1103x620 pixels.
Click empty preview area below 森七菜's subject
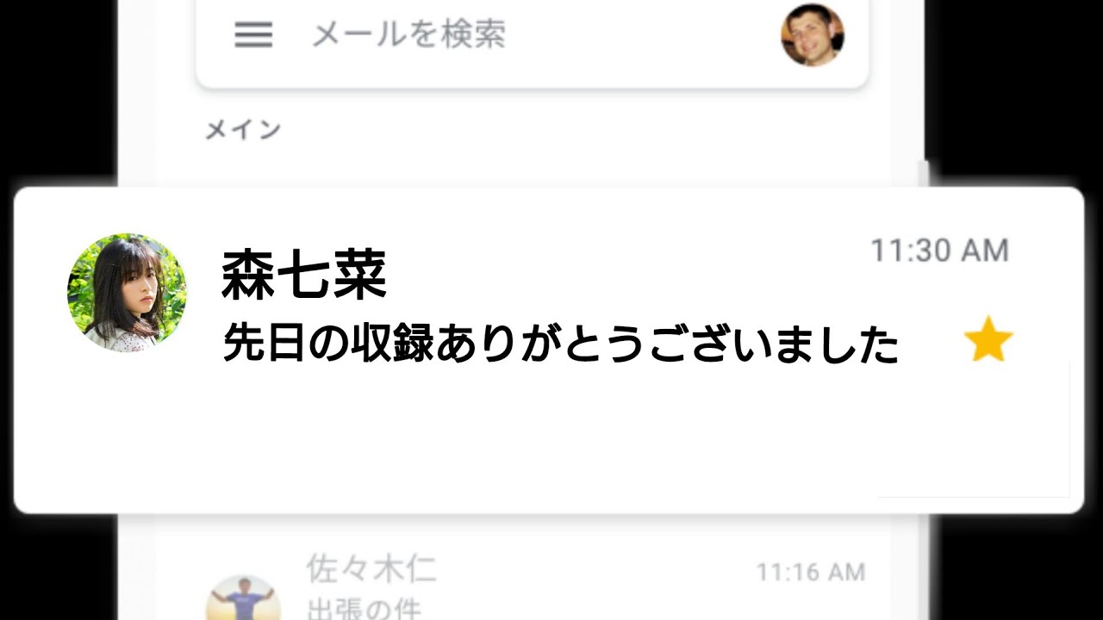549,439
